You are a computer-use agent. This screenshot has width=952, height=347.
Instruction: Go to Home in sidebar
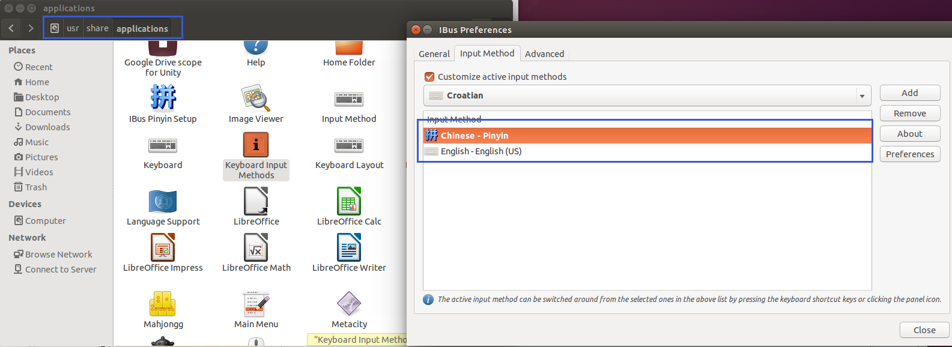coord(37,82)
